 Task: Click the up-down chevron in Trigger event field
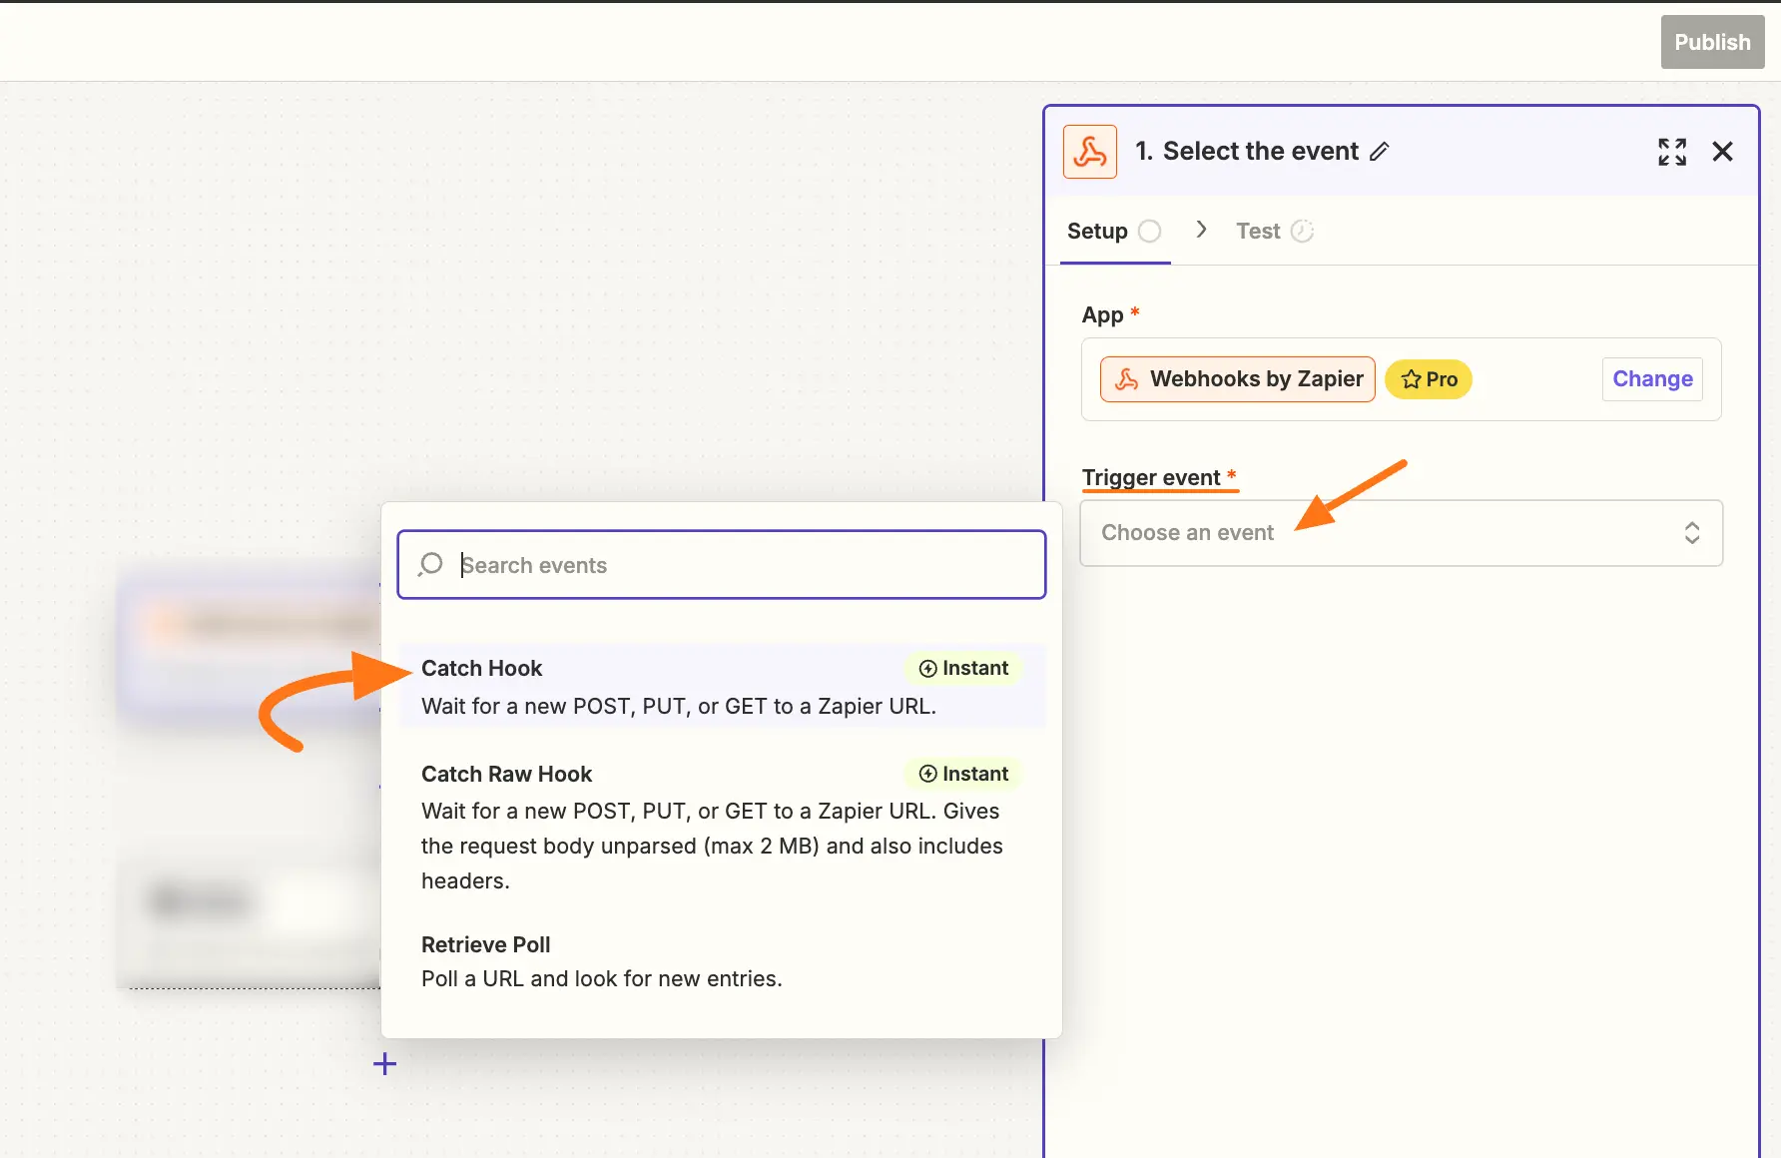tap(1691, 533)
